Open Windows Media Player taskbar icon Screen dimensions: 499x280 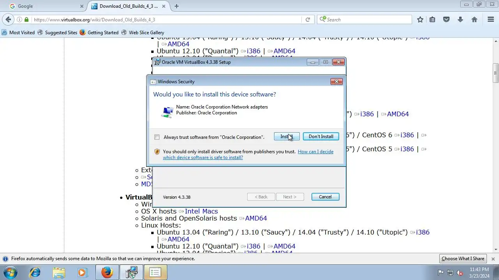pos(82,273)
